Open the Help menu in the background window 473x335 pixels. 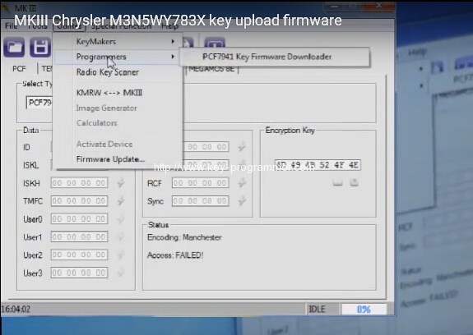(x=417, y=53)
